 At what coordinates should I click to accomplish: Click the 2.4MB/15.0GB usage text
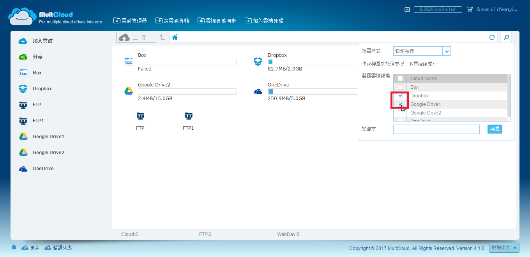tap(155, 99)
